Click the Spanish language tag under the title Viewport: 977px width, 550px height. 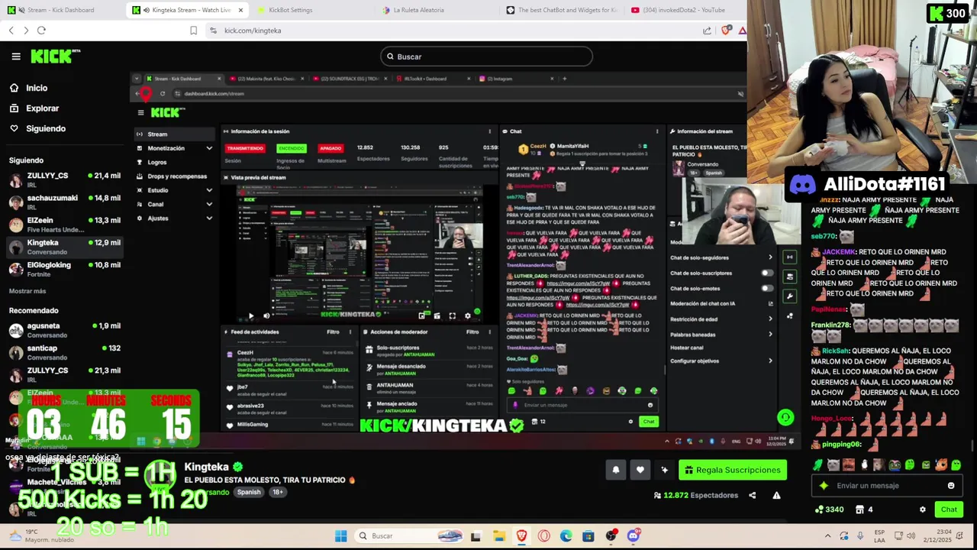click(x=248, y=492)
